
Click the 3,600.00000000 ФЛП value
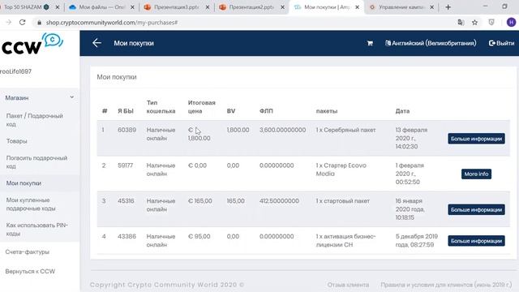(282, 130)
